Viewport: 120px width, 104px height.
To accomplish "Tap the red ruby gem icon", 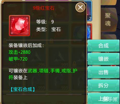I will point(19,26).
